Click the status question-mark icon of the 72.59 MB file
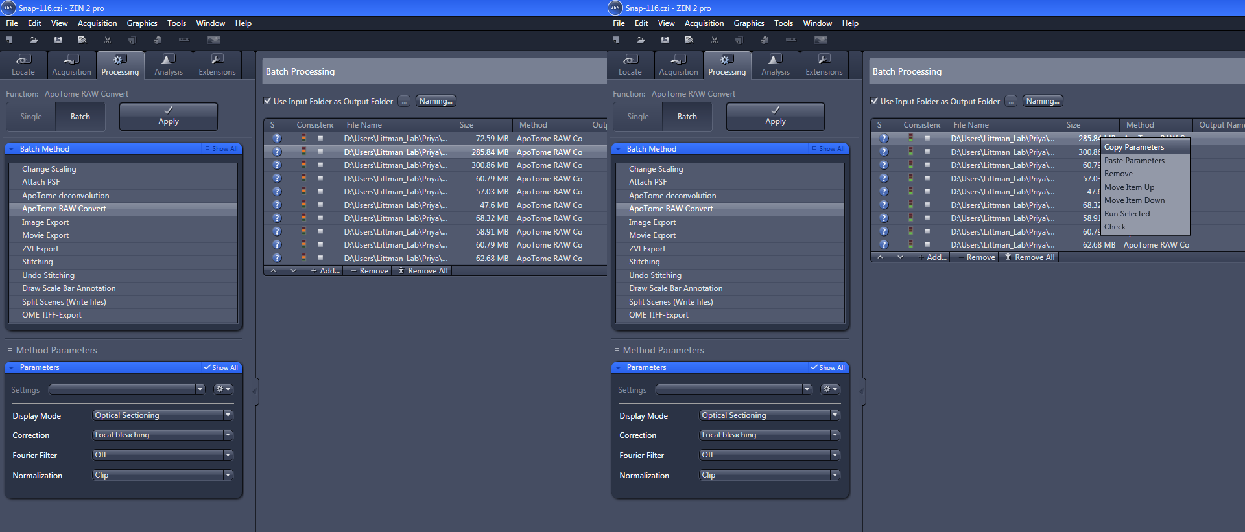The width and height of the screenshot is (1245, 532). tap(277, 139)
